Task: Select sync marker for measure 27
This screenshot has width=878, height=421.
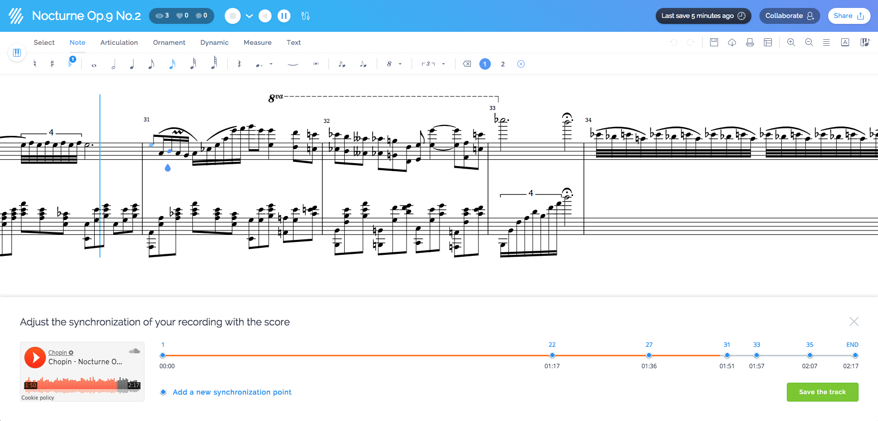Action: click(x=649, y=355)
